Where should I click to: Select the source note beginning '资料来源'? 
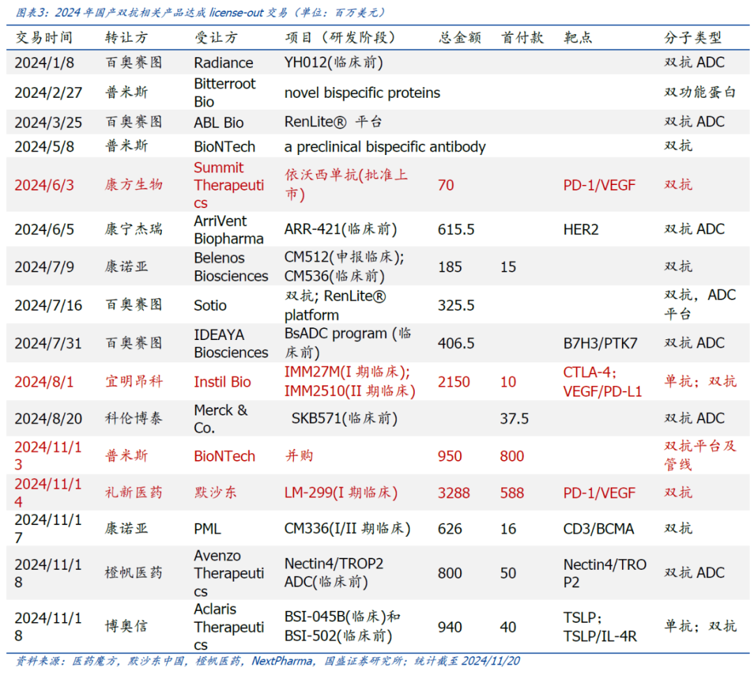click(268, 661)
